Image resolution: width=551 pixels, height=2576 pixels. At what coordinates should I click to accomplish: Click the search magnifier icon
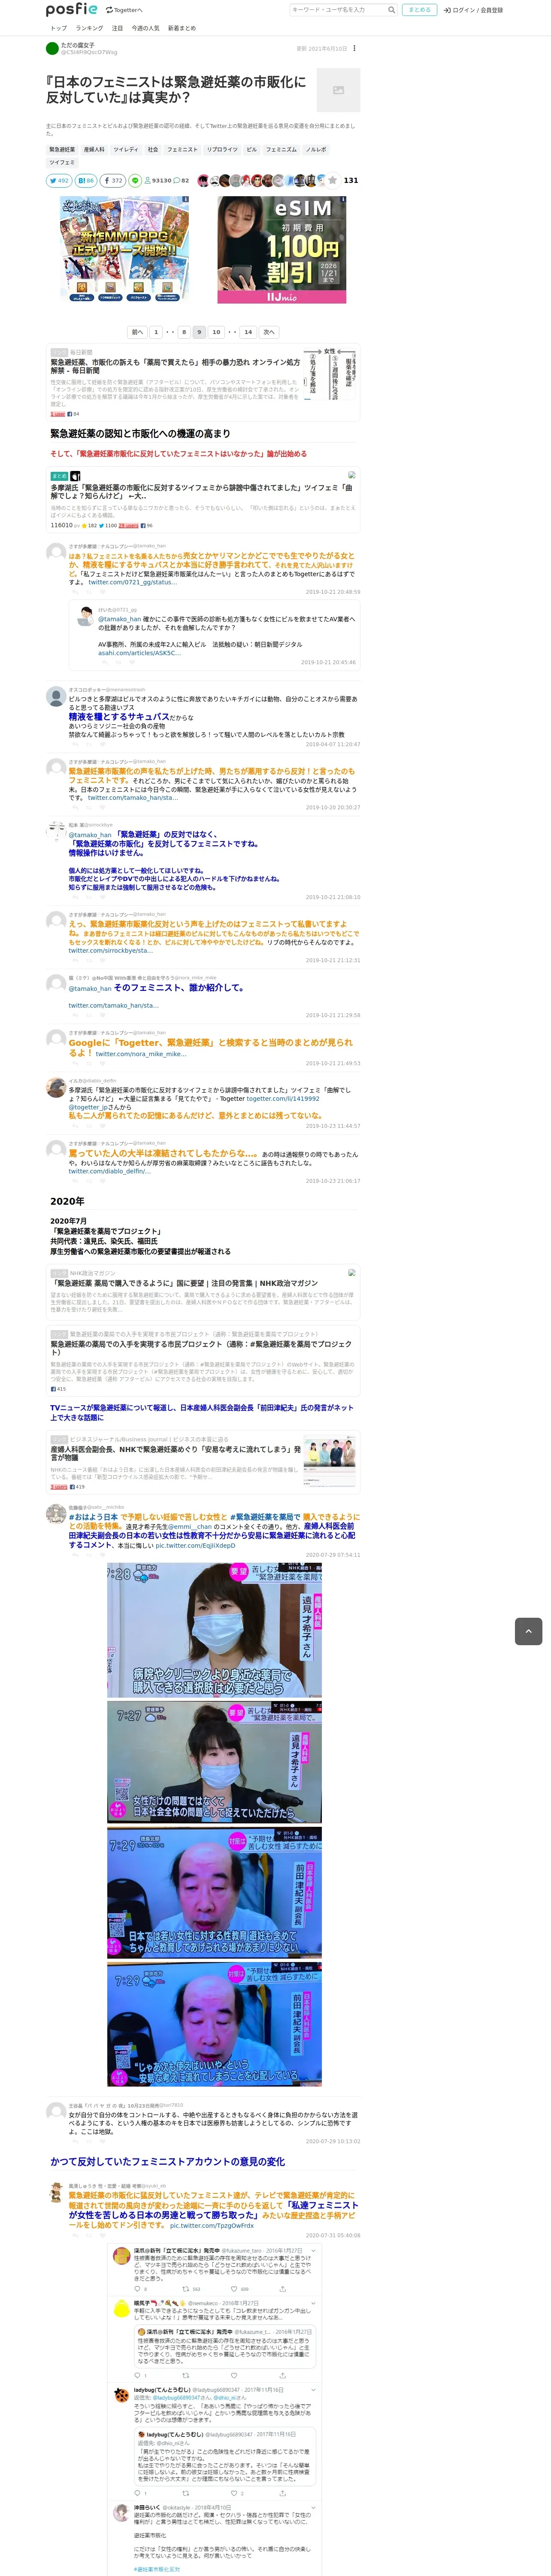click(391, 10)
